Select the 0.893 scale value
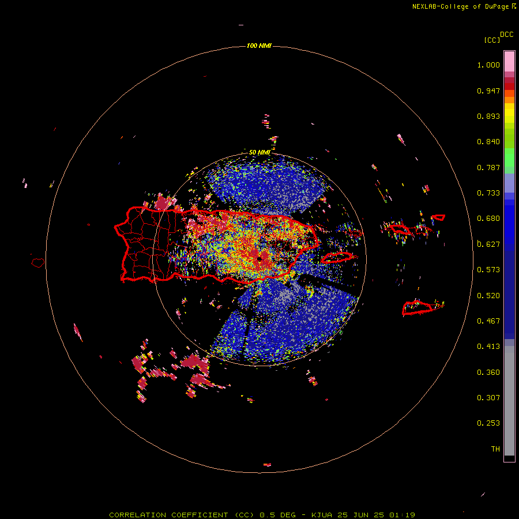519x519 pixels. pos(488,116)
